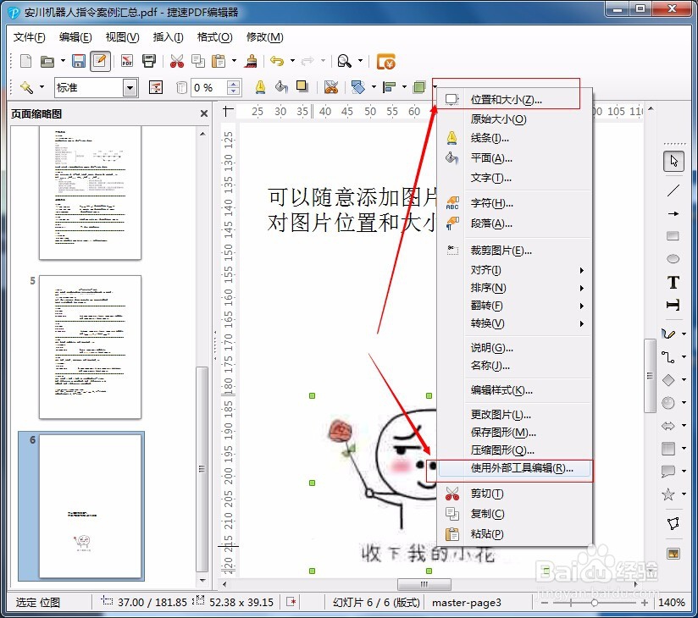This screenshot has width=698, height=618.
Task: Select the Ellipse tool
Action: [673, 258]
